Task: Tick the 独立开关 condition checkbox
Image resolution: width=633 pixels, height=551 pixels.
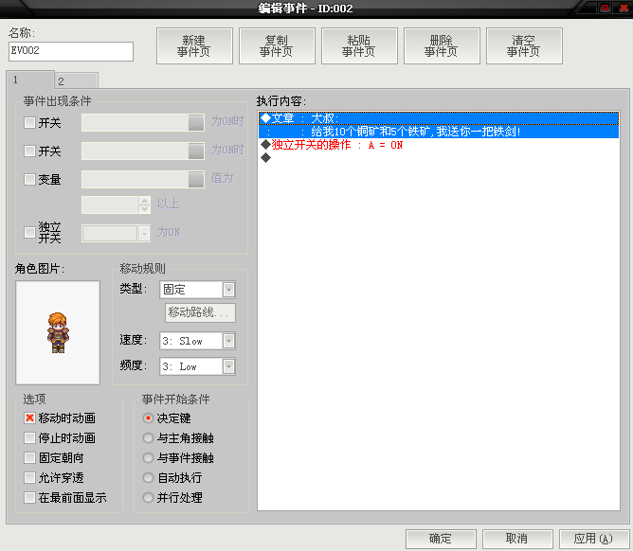Action: coord(29,232)
